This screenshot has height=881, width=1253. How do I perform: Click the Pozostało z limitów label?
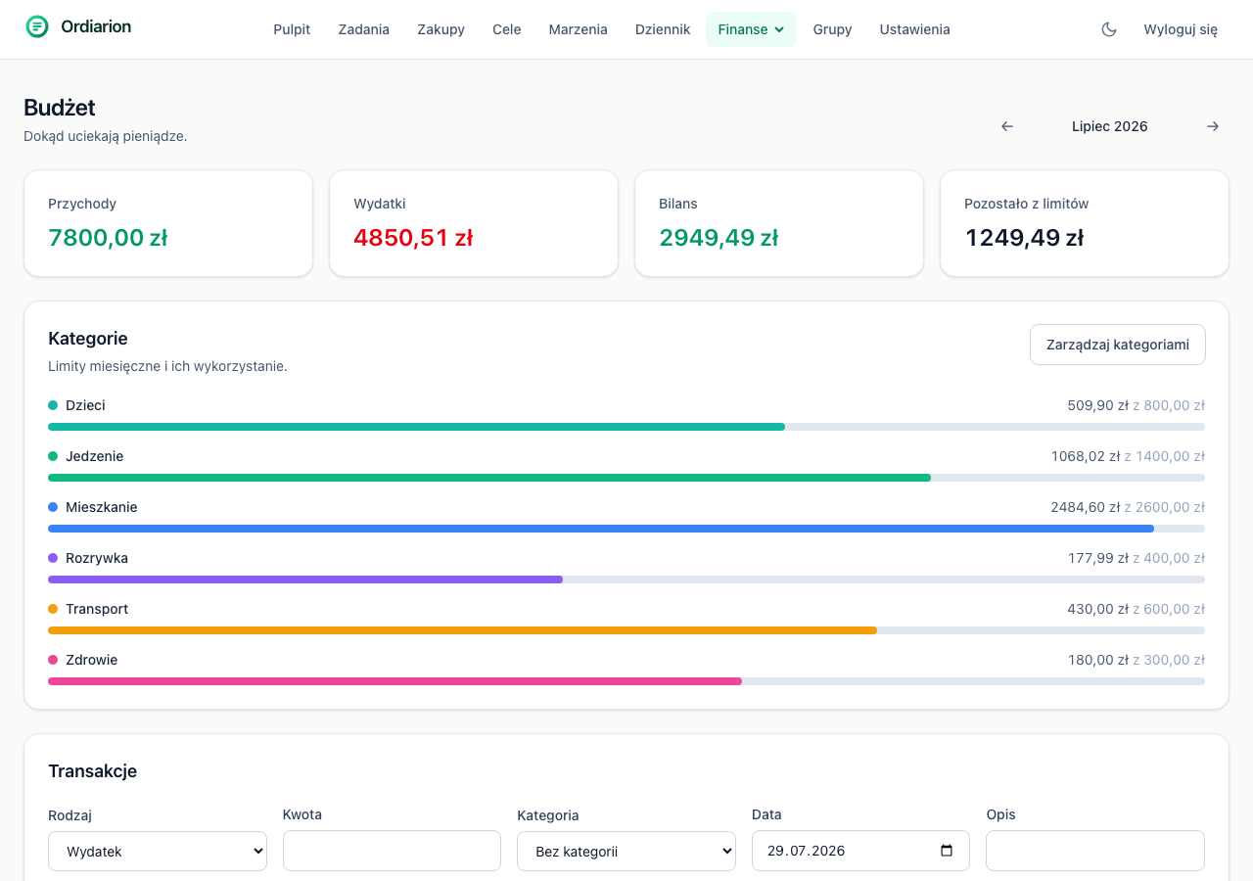(1027, 204)
